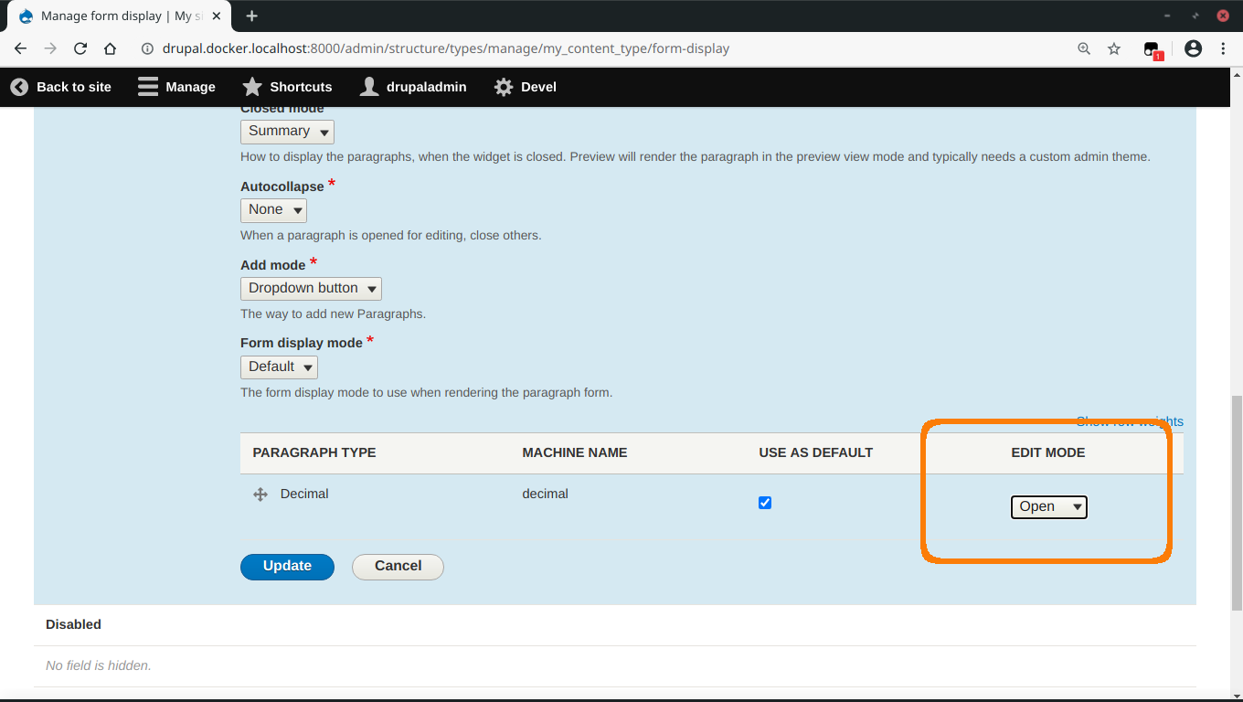Open the Manage hamburger icon
The image size is (1243, 702).
(x=147, y=87)
